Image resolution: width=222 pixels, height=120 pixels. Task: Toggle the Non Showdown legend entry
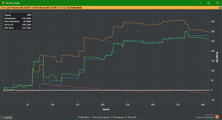[x=100, y=117]
